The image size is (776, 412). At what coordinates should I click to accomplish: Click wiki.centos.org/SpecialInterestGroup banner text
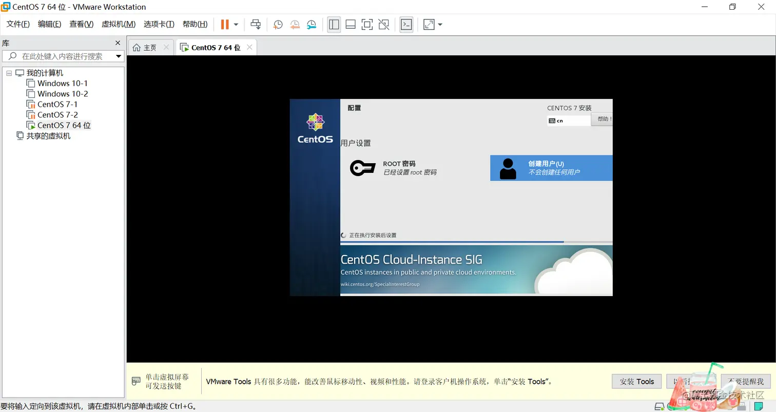(380, 284)
